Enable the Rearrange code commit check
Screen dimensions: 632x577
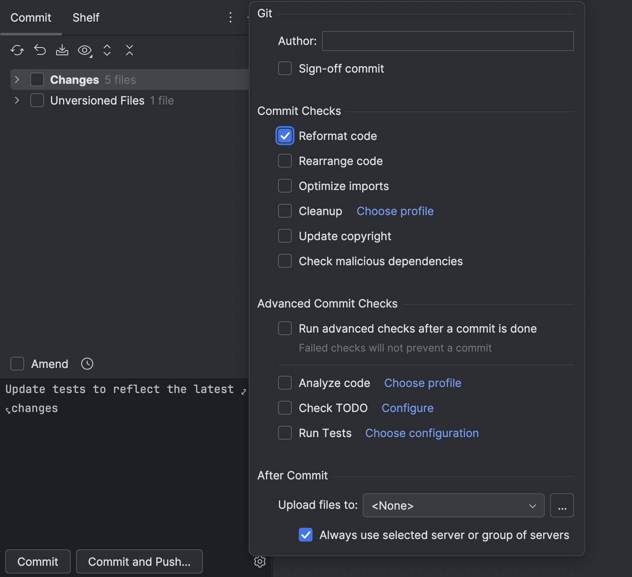coord(284,161)
